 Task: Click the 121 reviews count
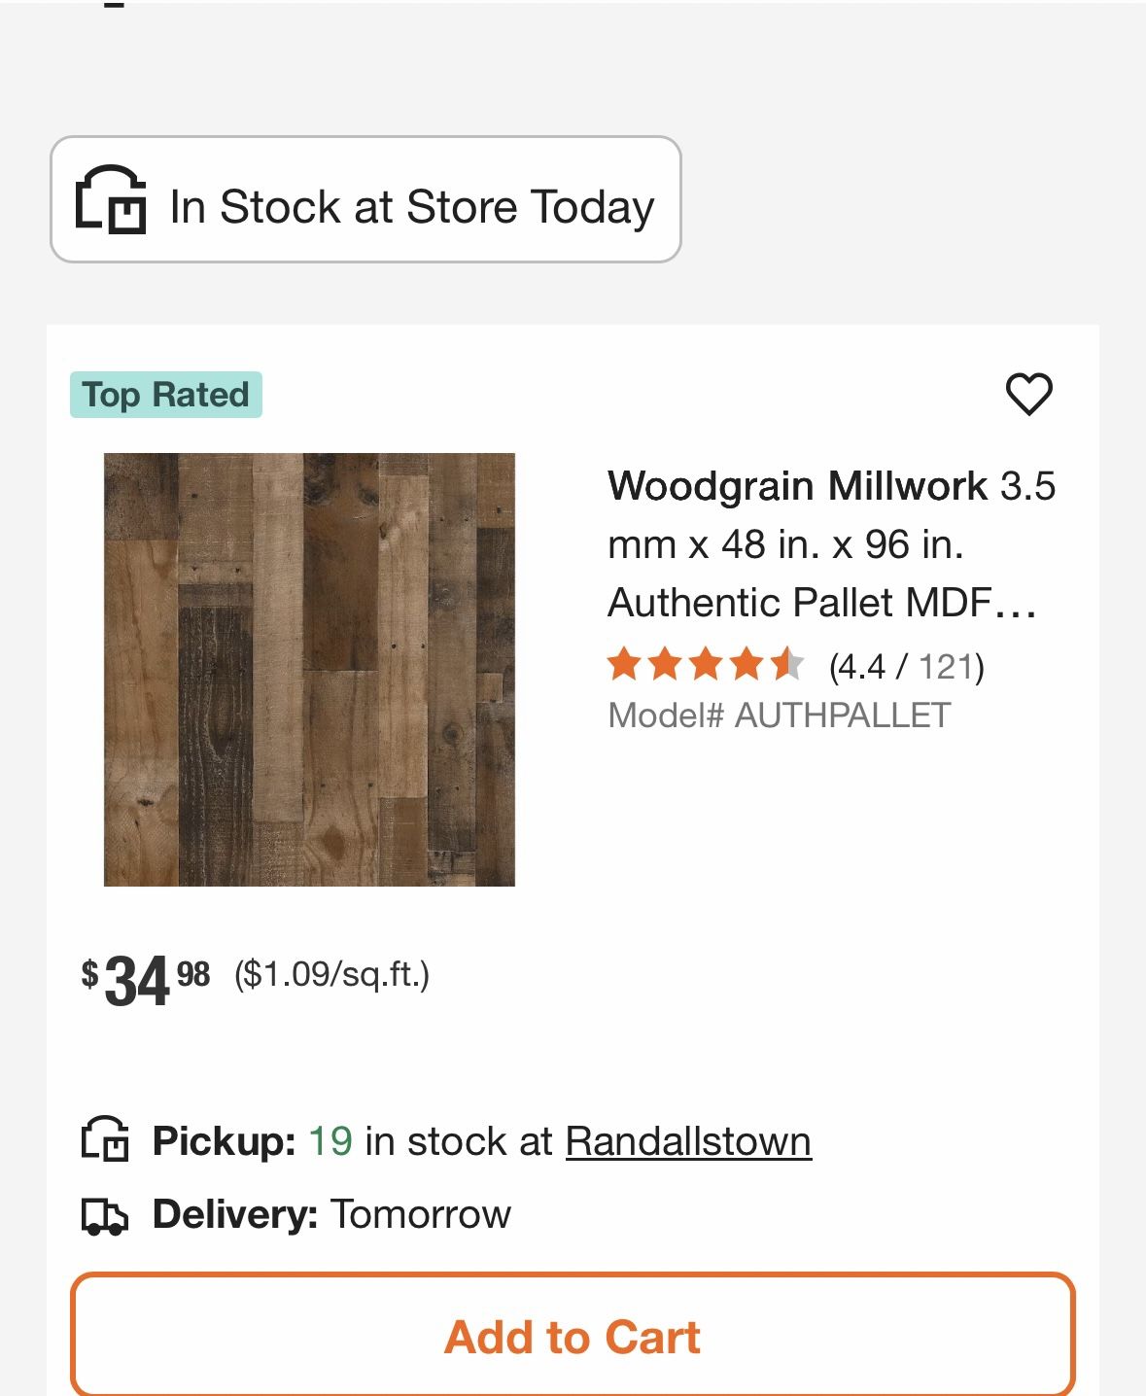[946, 666]
